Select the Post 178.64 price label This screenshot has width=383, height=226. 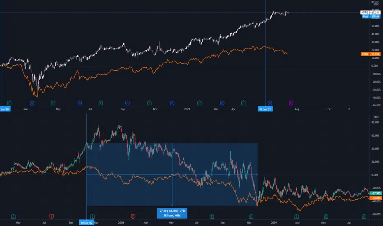(371, 16)
